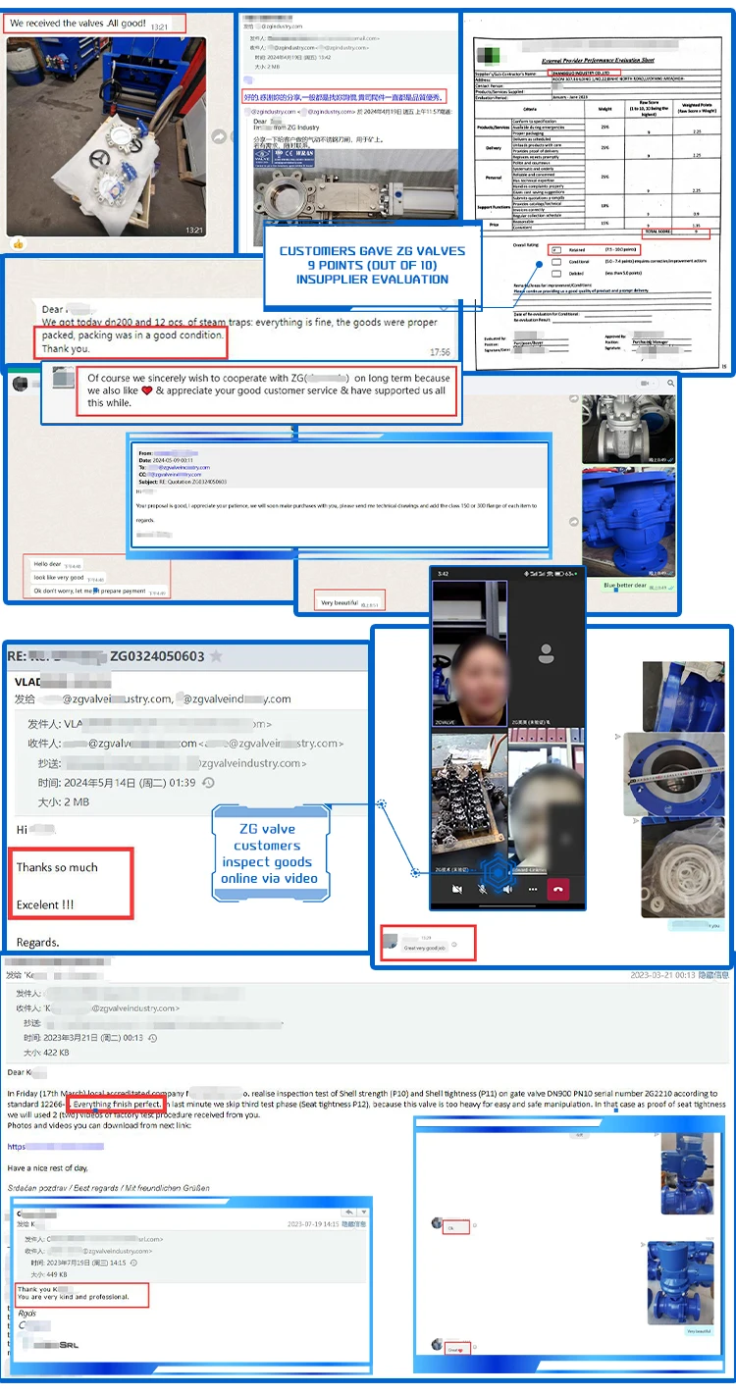Click the "TOTAL SCORE" cell in evaluation sheet
The height and width of the screenshot is (1394, 736).
click(657, 231)
